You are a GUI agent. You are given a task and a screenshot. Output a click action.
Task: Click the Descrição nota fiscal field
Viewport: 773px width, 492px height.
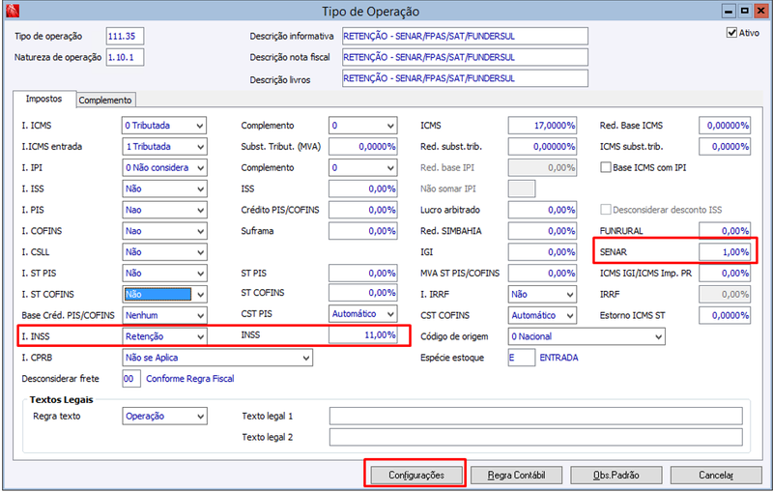coord(465,57)
